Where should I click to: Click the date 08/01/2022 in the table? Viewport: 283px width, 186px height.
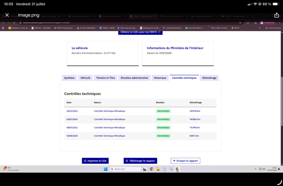(72, 128)
